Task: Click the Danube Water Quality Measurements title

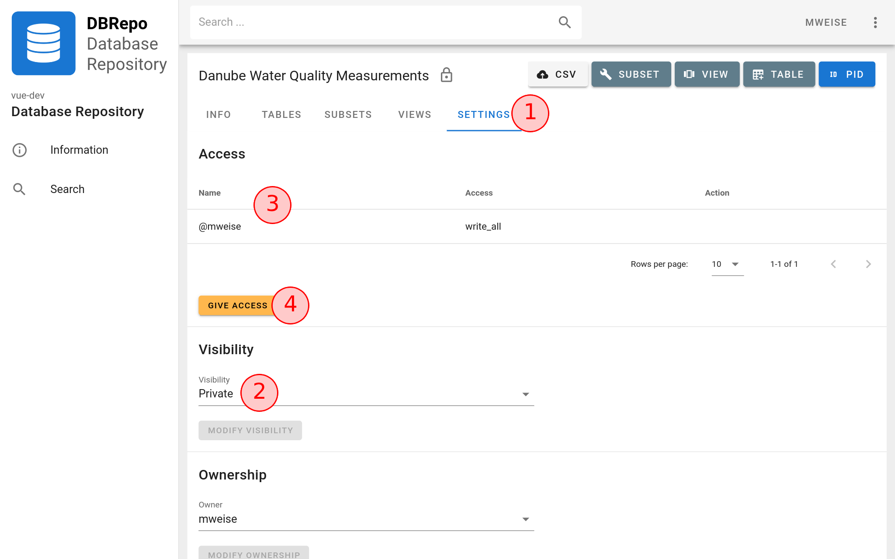Action: pos(313,76)
